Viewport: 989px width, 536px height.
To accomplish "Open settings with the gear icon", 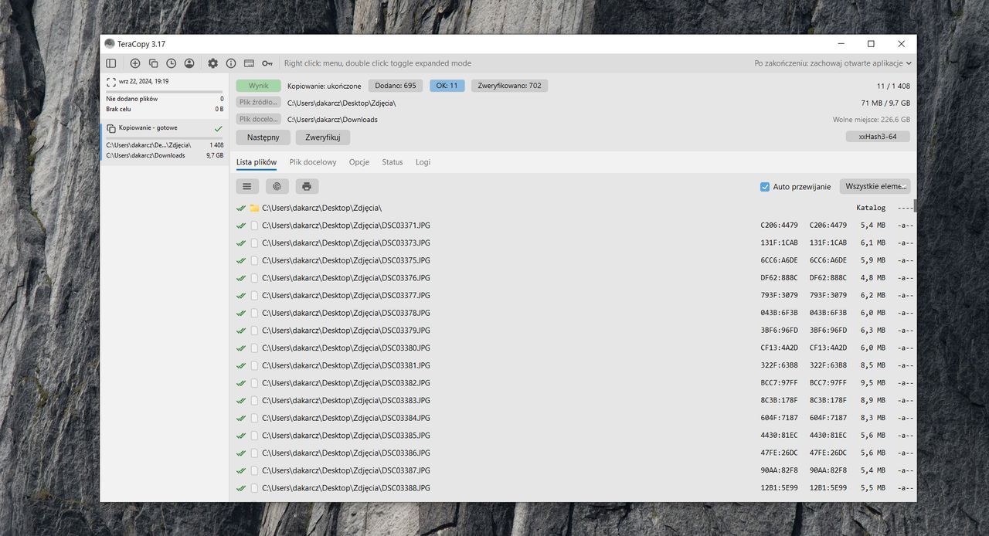I will pos(213,63).
